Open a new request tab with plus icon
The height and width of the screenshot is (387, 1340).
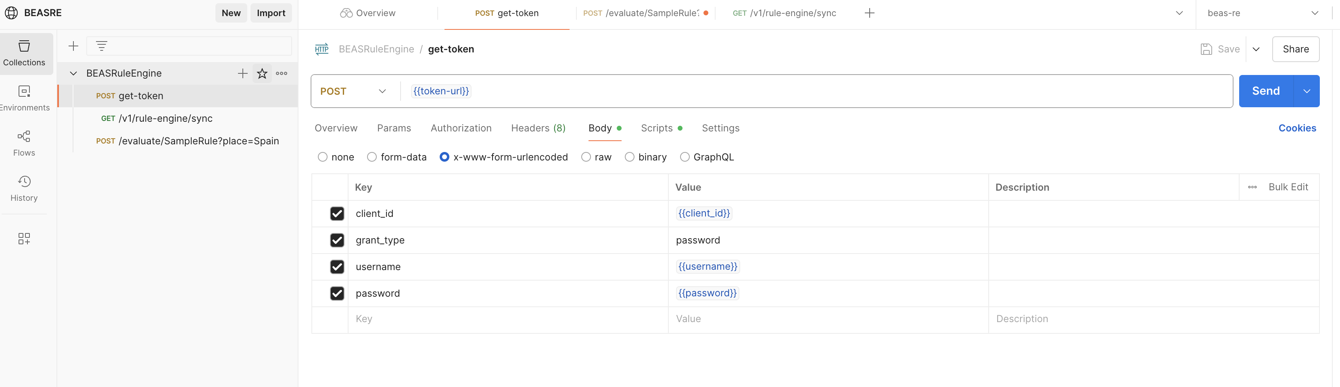[869, 13]
